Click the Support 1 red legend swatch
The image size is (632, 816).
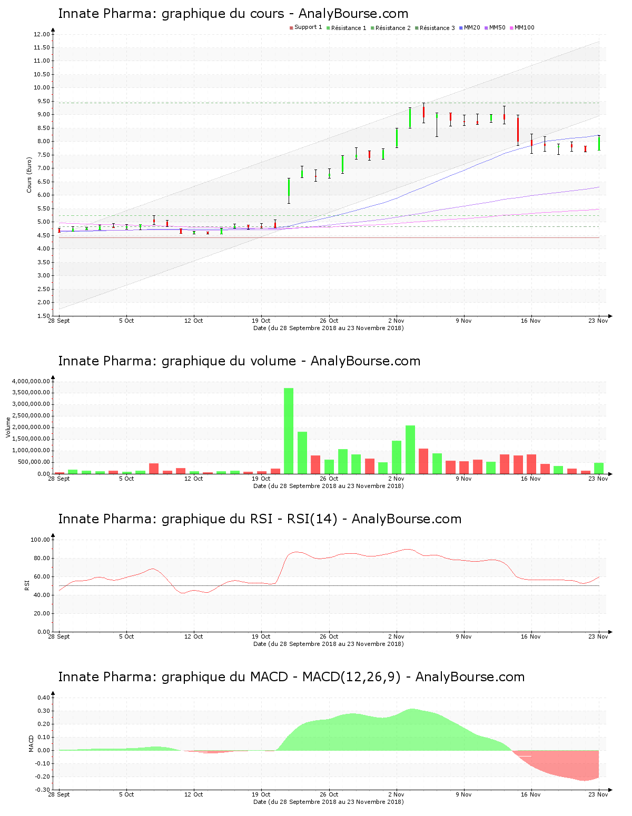coord(291,28)
